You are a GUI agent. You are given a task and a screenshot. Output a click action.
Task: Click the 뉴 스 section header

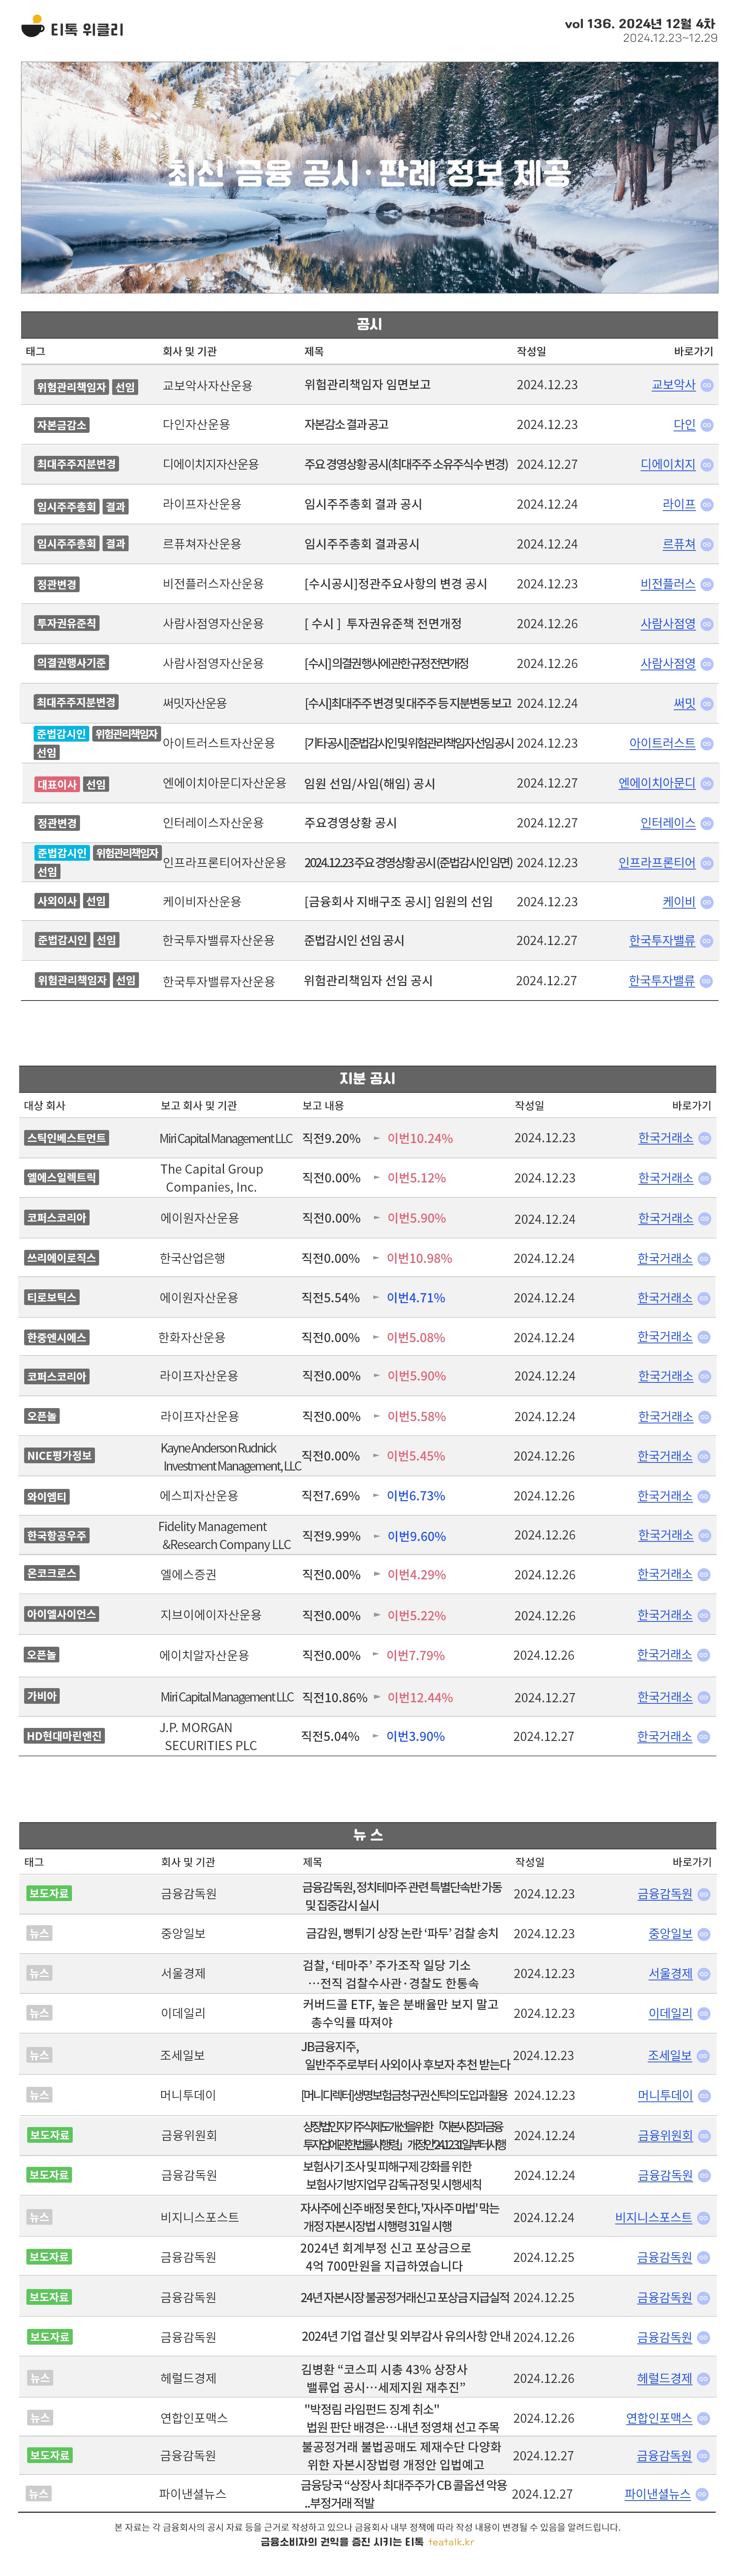click(368, 1835)
